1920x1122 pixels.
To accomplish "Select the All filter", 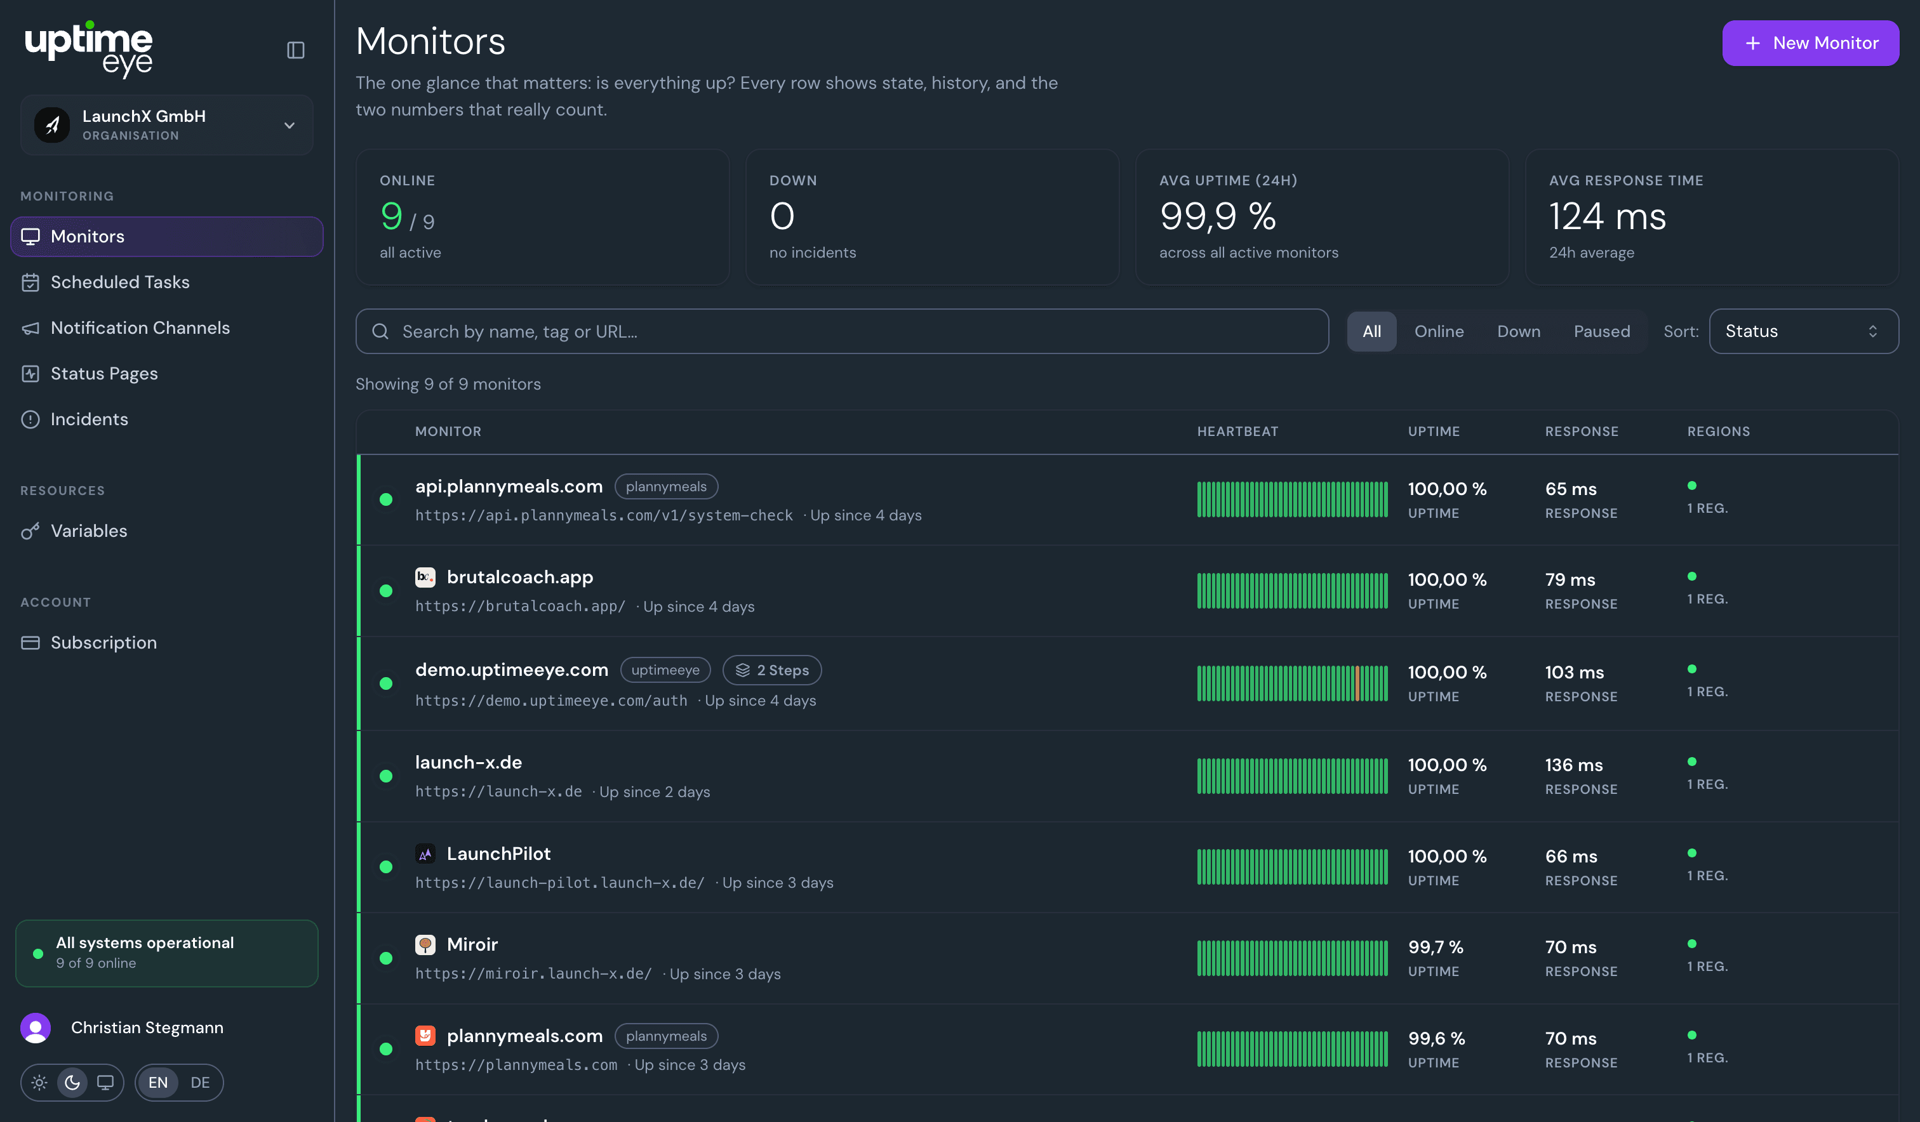I will [1371, 331].
